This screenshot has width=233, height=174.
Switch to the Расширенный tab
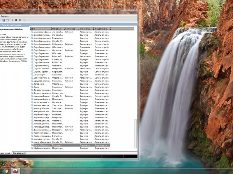[5, 153]
